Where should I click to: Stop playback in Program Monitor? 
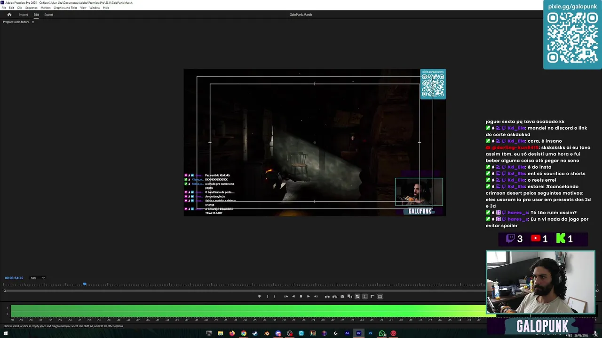tap(301, 296)
